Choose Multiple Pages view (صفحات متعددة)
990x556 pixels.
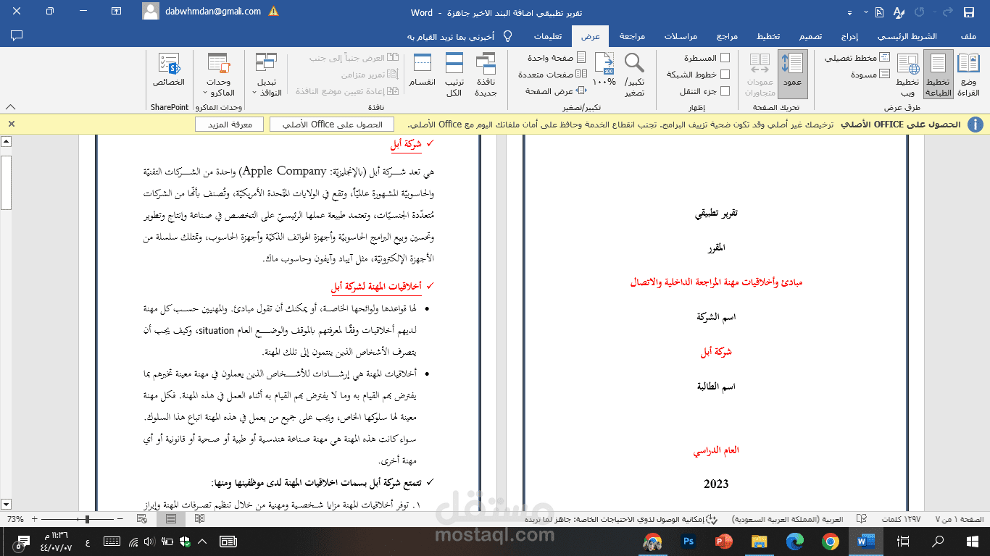click(x=552, y=75)
